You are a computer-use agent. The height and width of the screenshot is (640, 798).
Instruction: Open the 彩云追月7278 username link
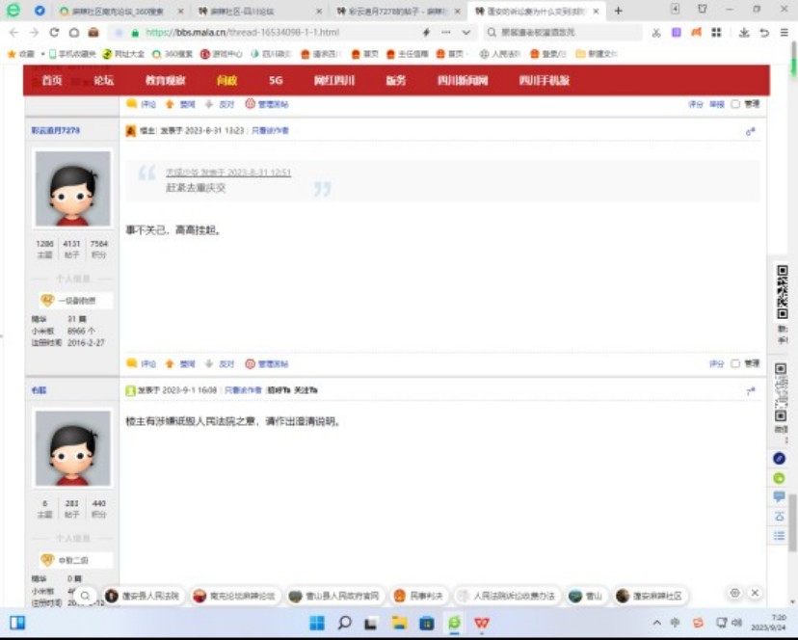56,130
